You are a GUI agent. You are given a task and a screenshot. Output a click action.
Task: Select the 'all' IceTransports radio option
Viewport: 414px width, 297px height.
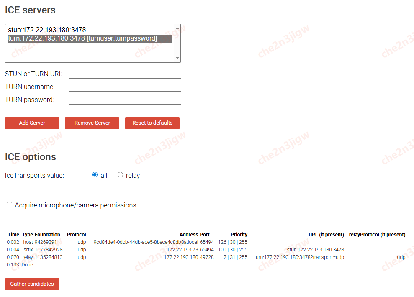point(95,175)
